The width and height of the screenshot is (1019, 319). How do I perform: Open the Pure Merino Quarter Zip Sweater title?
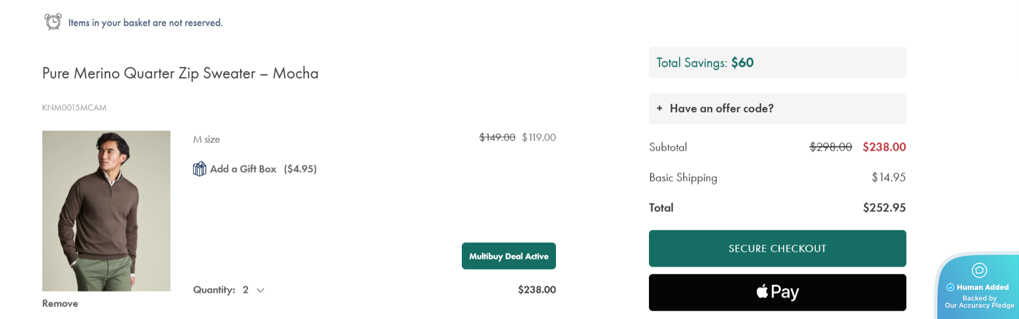(x=180, y=73)
